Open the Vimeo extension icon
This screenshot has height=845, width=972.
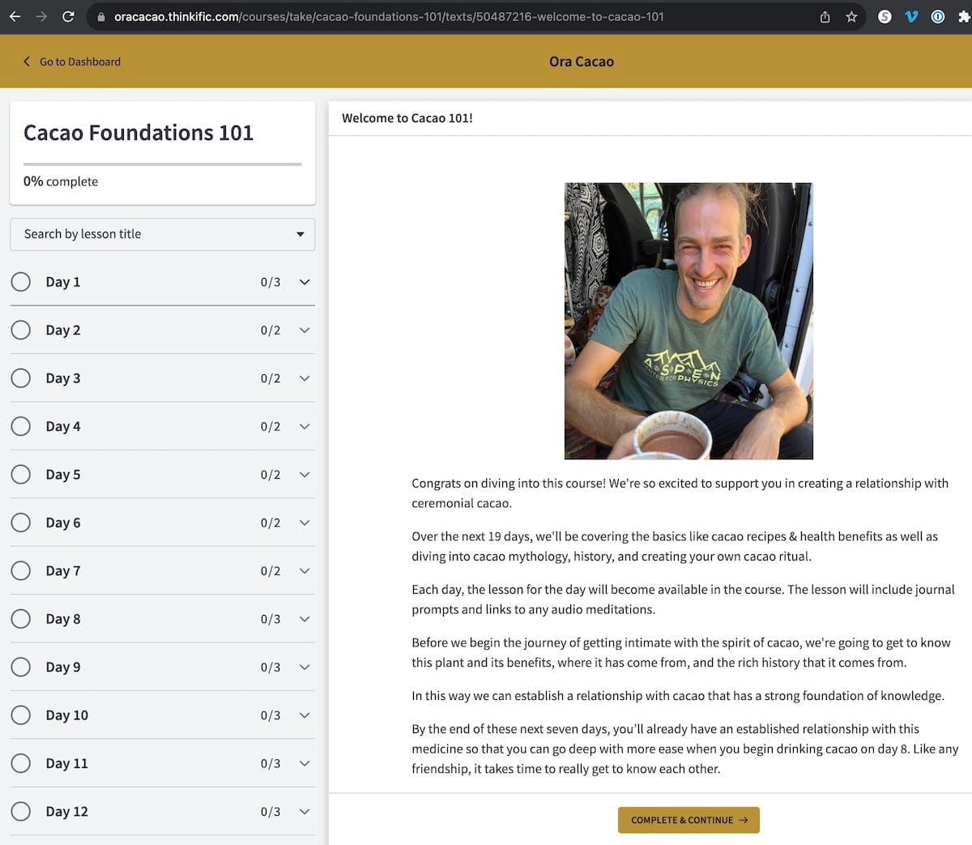click(911, 16)
